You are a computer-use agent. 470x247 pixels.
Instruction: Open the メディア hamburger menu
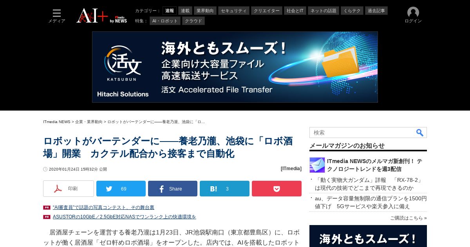click(x=57, y=16)
